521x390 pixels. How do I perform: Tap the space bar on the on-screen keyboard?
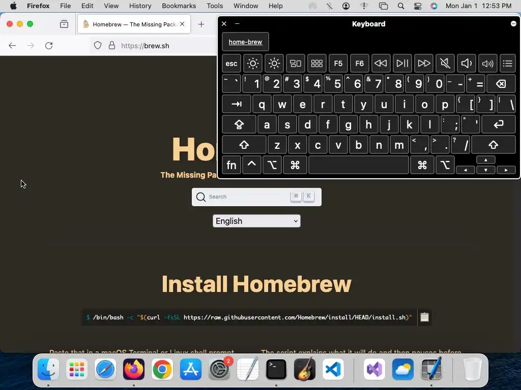pyautogui.click(x=359, y=165)
